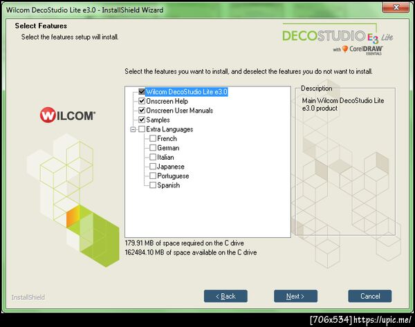Enable the Italian language checkbox
Viewport: 415px width, 327px height.
[x=153, y=157]
